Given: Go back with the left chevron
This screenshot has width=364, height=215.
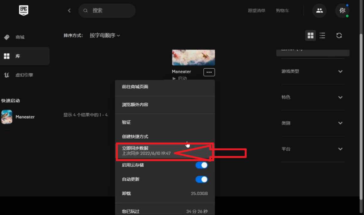Looking at the screenshot, I should [x=69, y=10].
